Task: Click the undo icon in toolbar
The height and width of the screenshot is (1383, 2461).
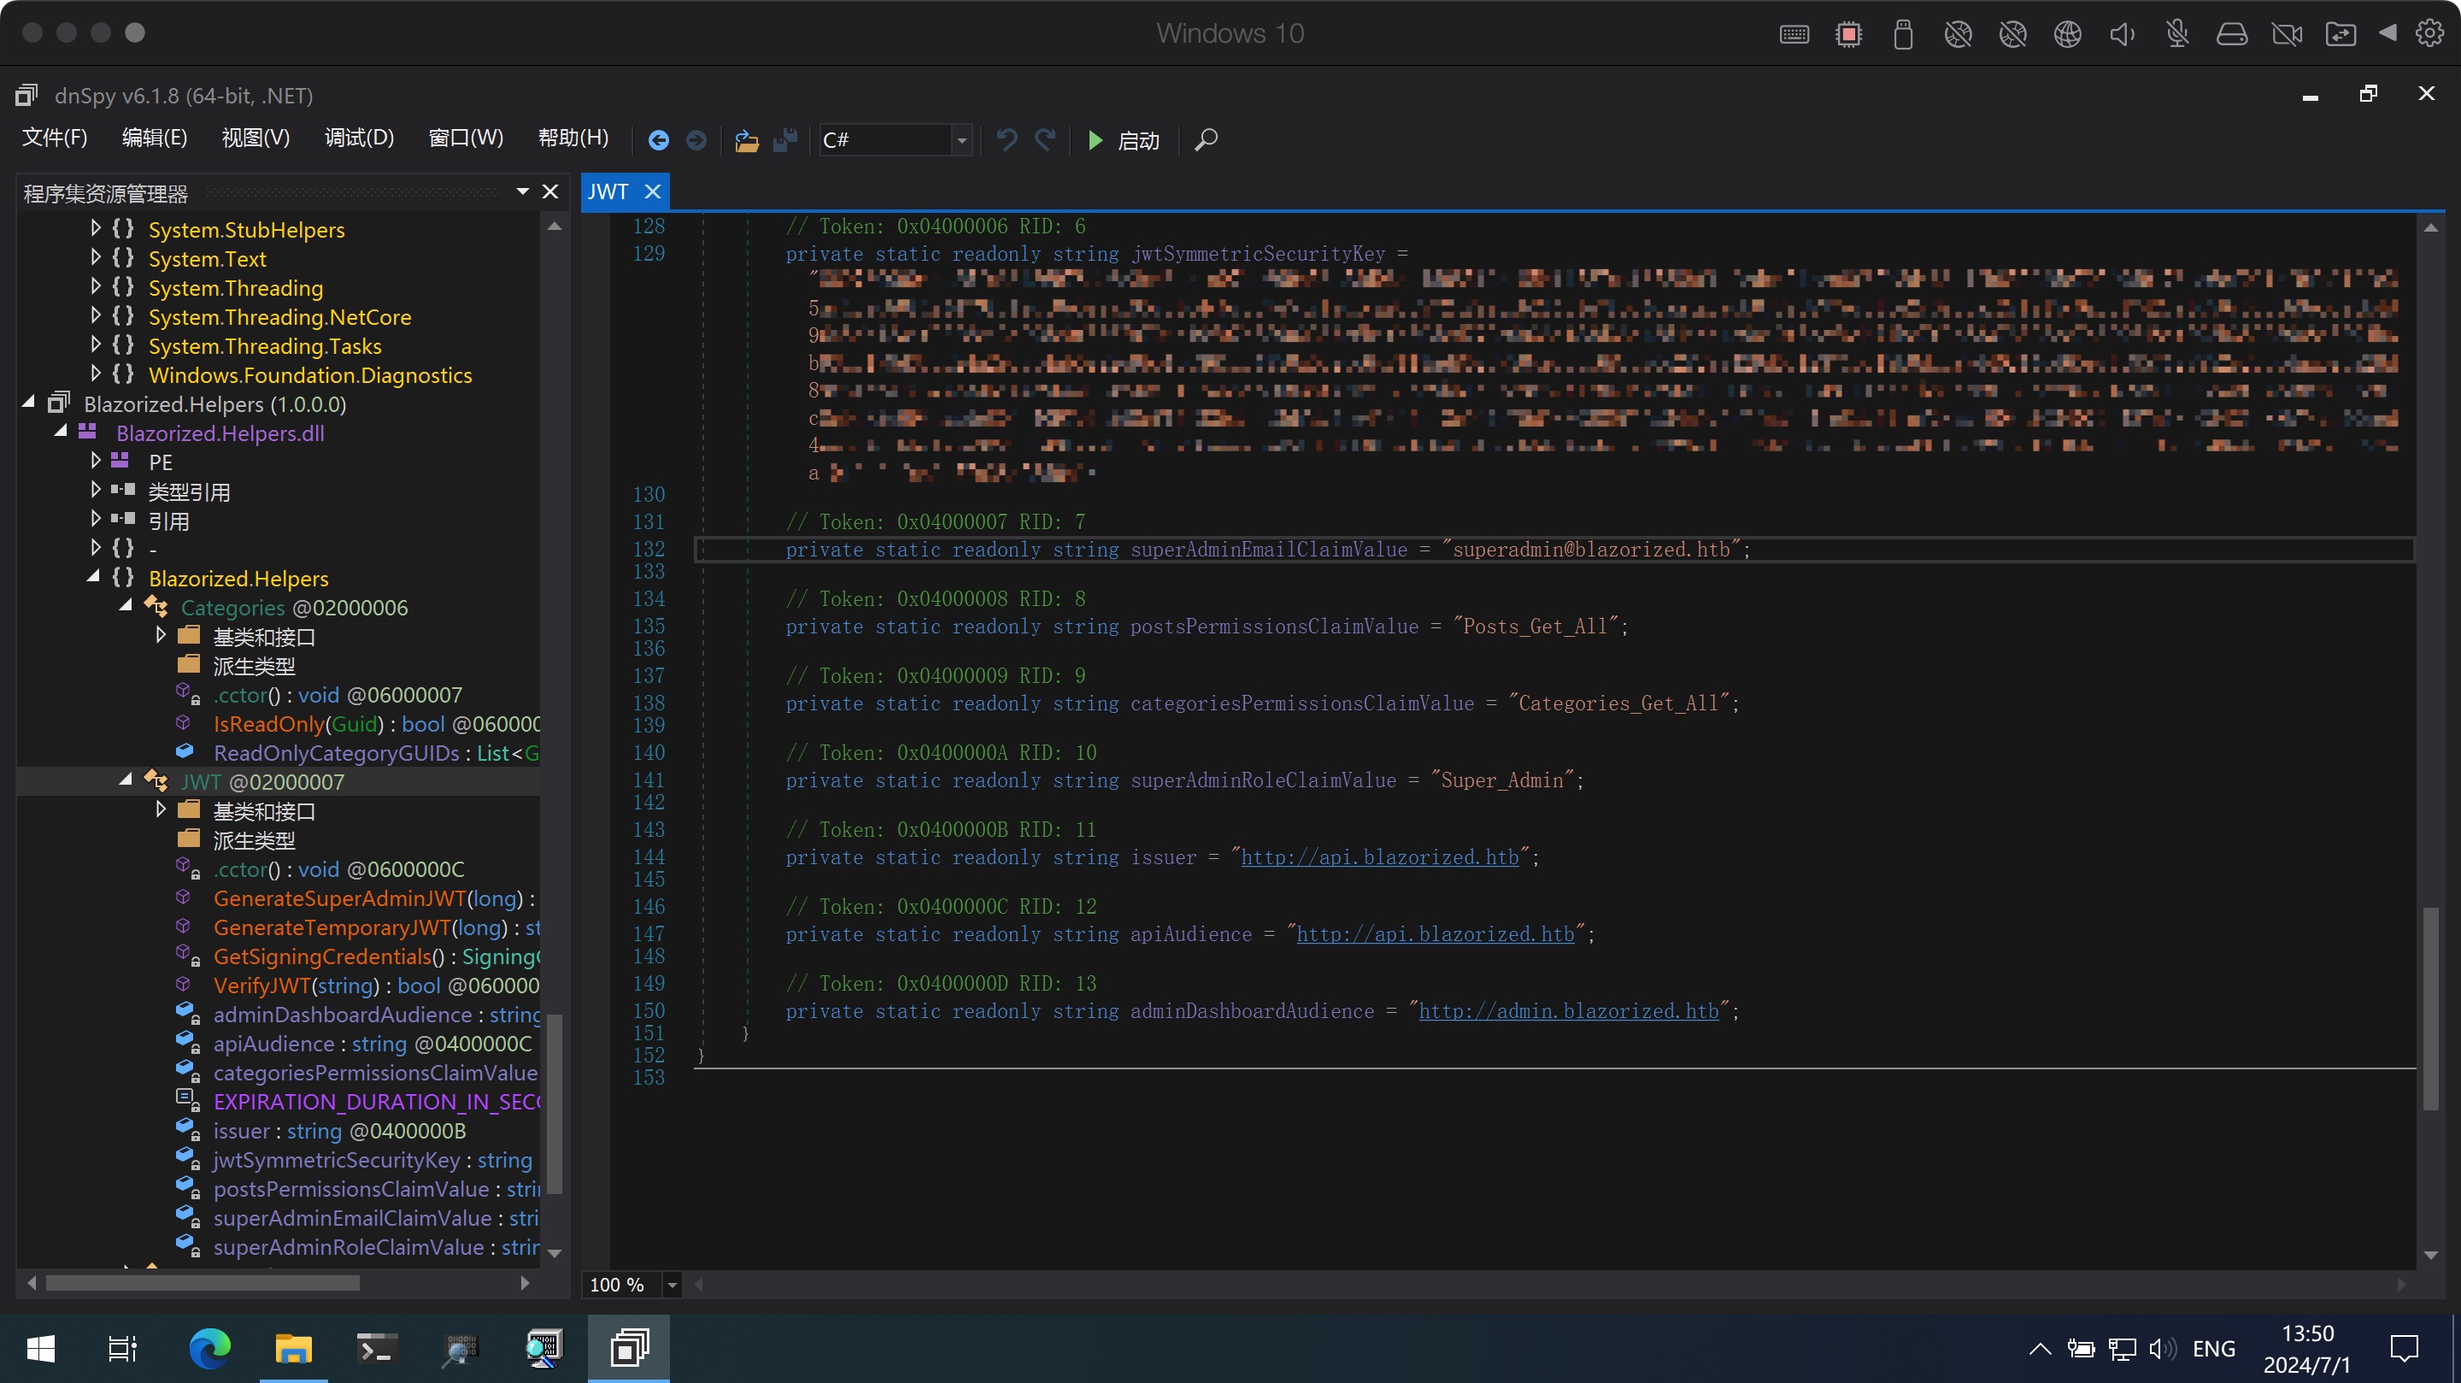Action: (x=1006, y=139)
